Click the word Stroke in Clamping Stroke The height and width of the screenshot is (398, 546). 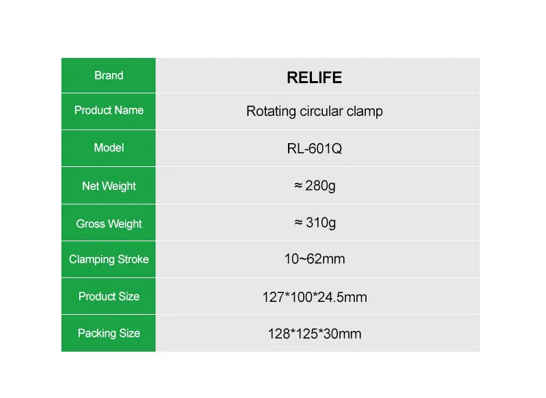tap(133, 259)
